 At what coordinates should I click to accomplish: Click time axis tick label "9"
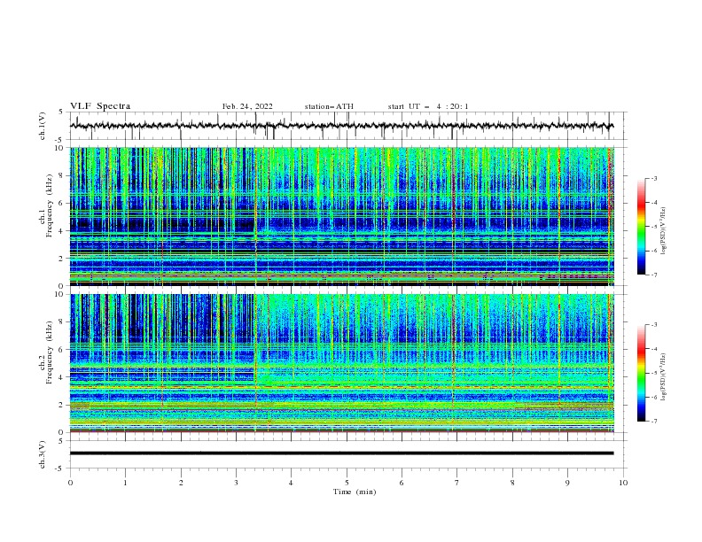(567, 483)
